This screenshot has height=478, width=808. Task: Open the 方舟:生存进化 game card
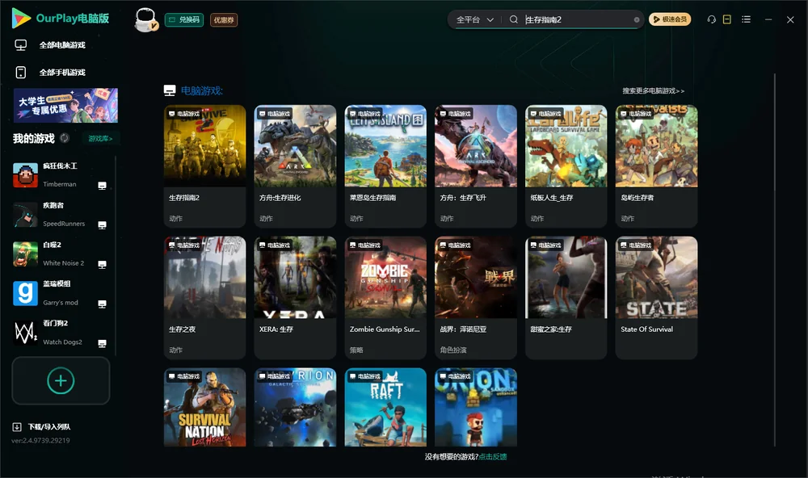tap(295, 166)
